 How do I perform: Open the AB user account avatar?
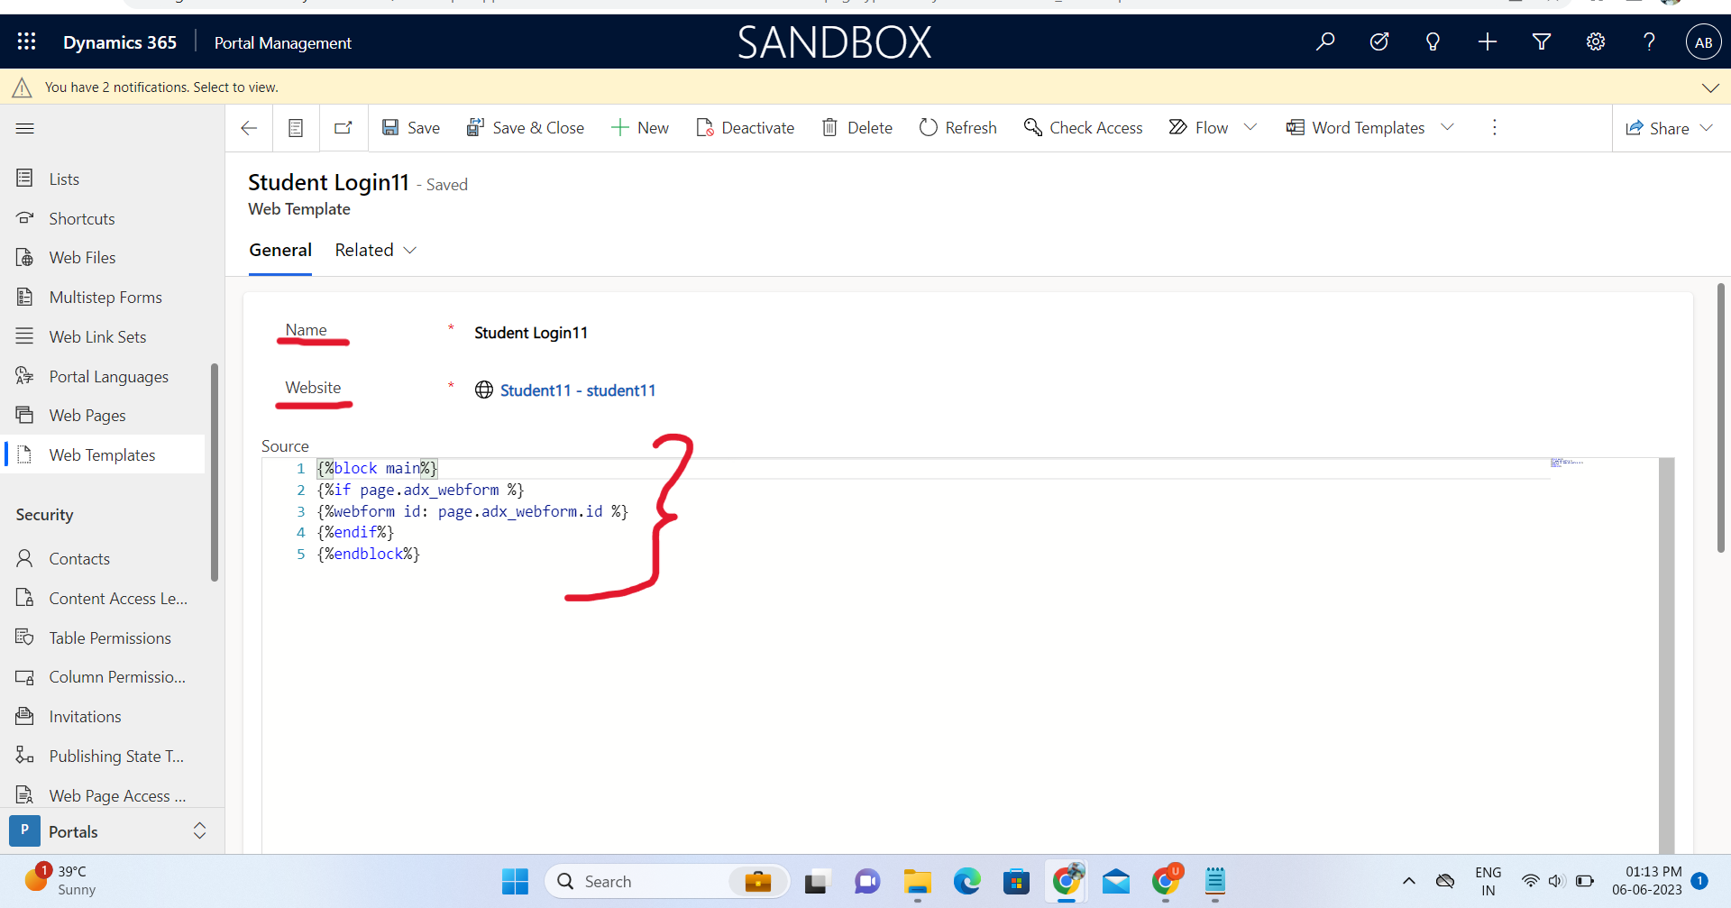click(1703, 42)
